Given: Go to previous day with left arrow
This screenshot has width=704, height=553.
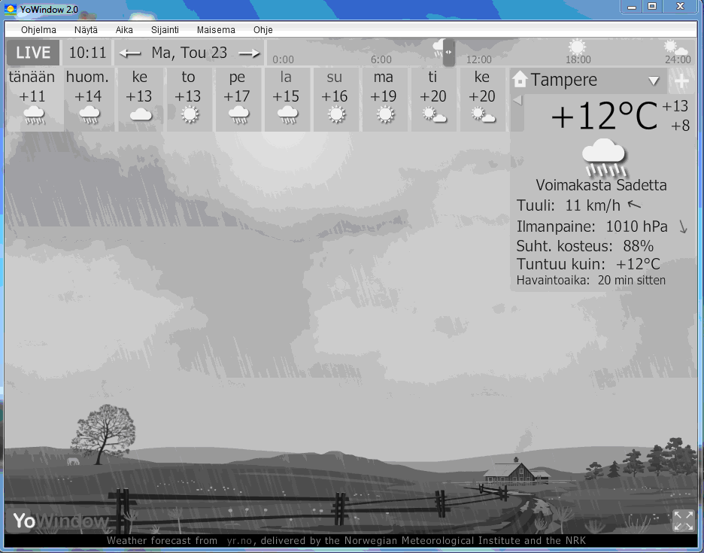Looking at the screenshot, I should click(130, 53).
